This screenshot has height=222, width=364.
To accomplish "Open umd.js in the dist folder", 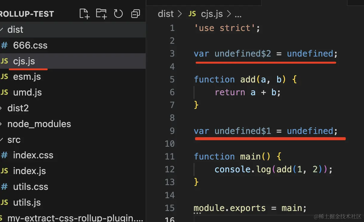I will 73,93.
